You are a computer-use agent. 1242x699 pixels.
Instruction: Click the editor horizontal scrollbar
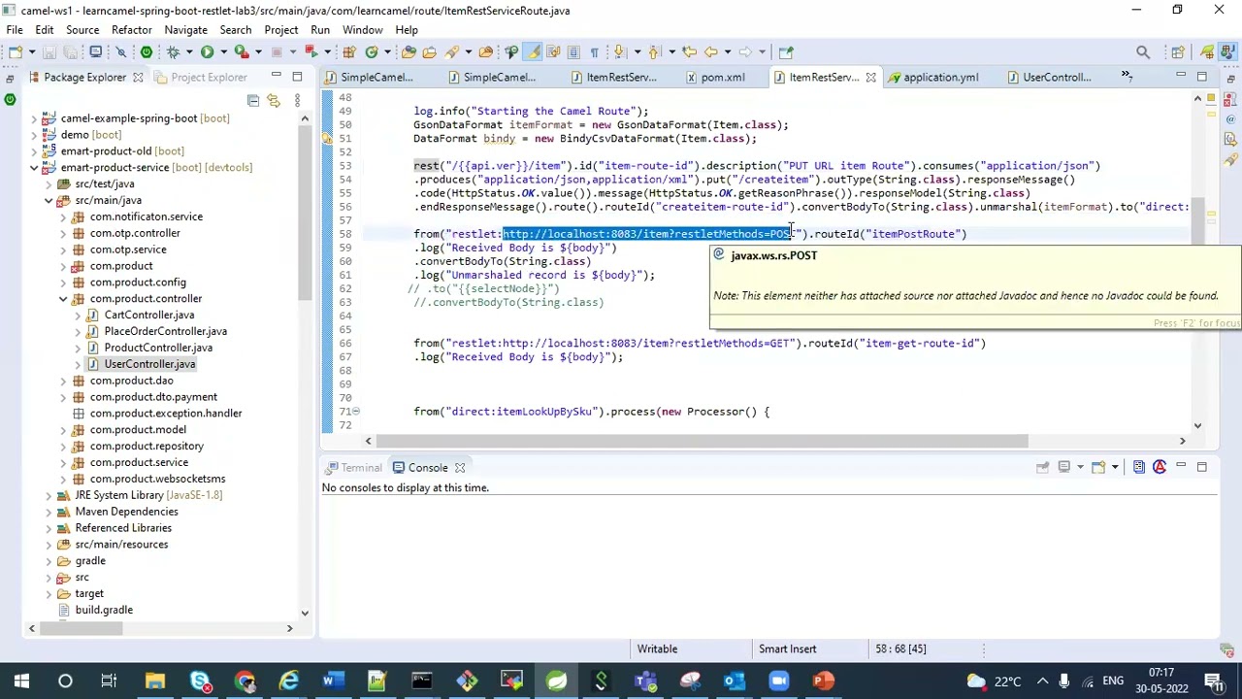[701, 441]
